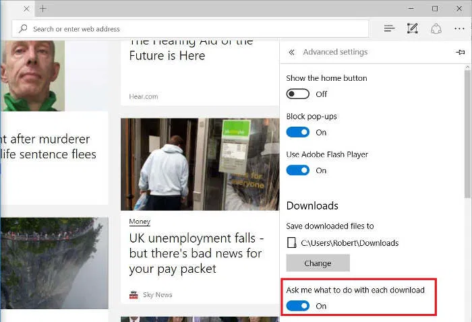Image resolution: width=472 pixels, height=322 pixels.
Task: Click the settings pane scrollbar thumb
Action: click(467, 134)
